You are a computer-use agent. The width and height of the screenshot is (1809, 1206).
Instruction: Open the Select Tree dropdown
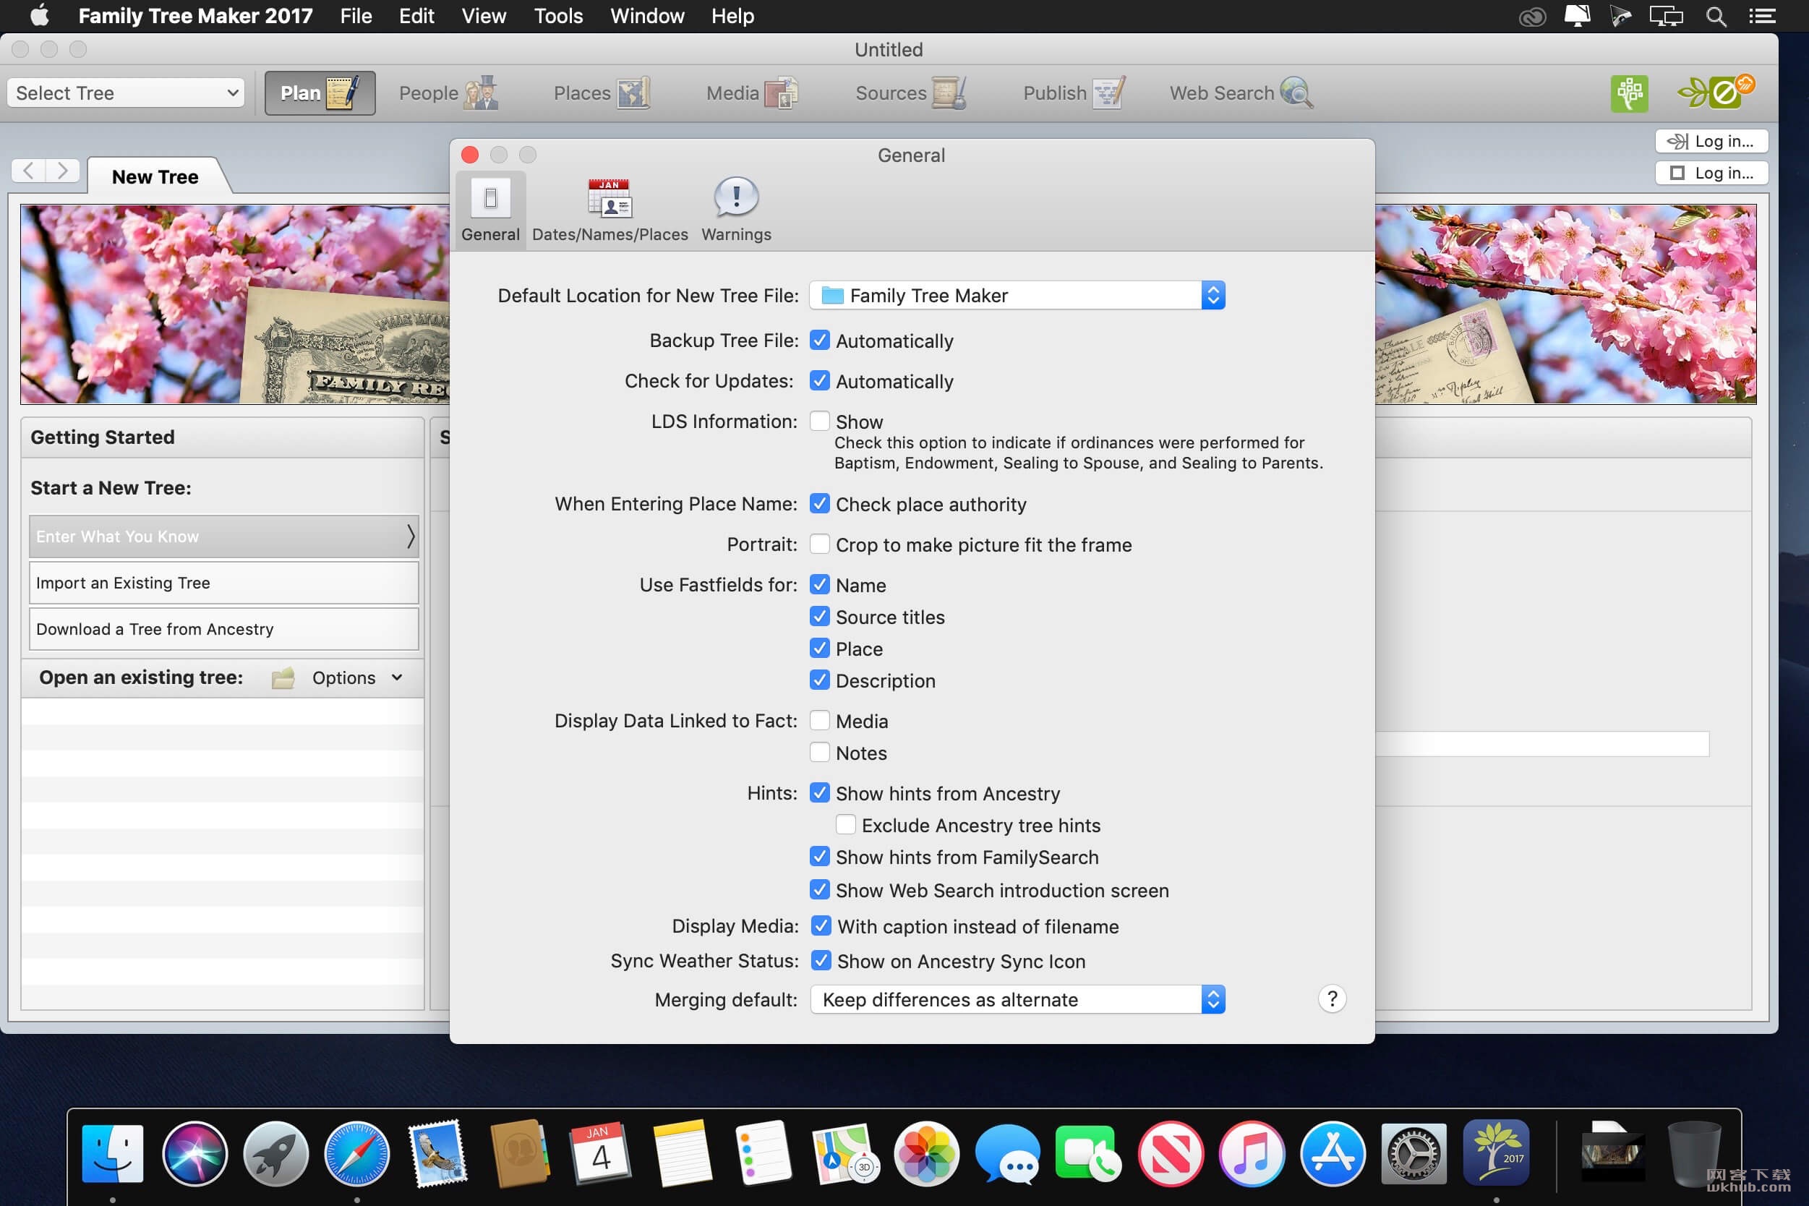point(126,93)
